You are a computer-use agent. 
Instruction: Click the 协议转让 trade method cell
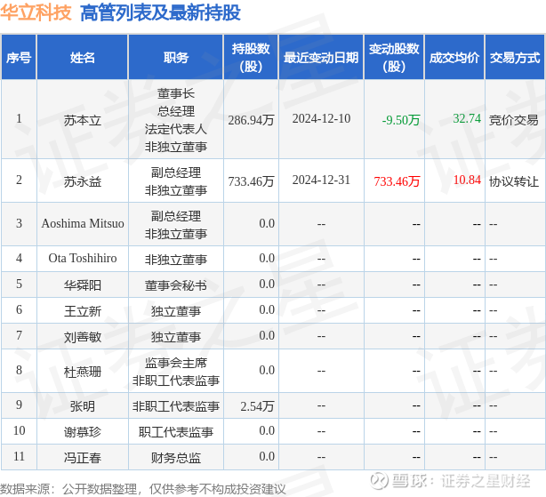click(514, 181)
